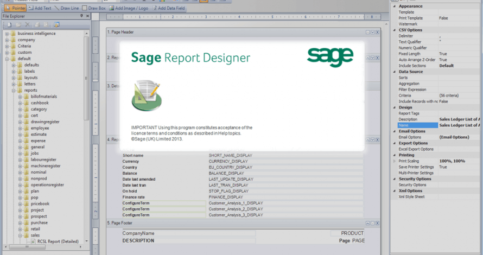
Task: Collapse the reports folder
Action: coord(14,91)
